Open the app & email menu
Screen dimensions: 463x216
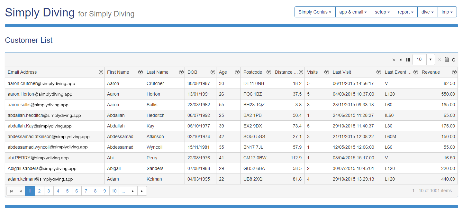point(353,12)
